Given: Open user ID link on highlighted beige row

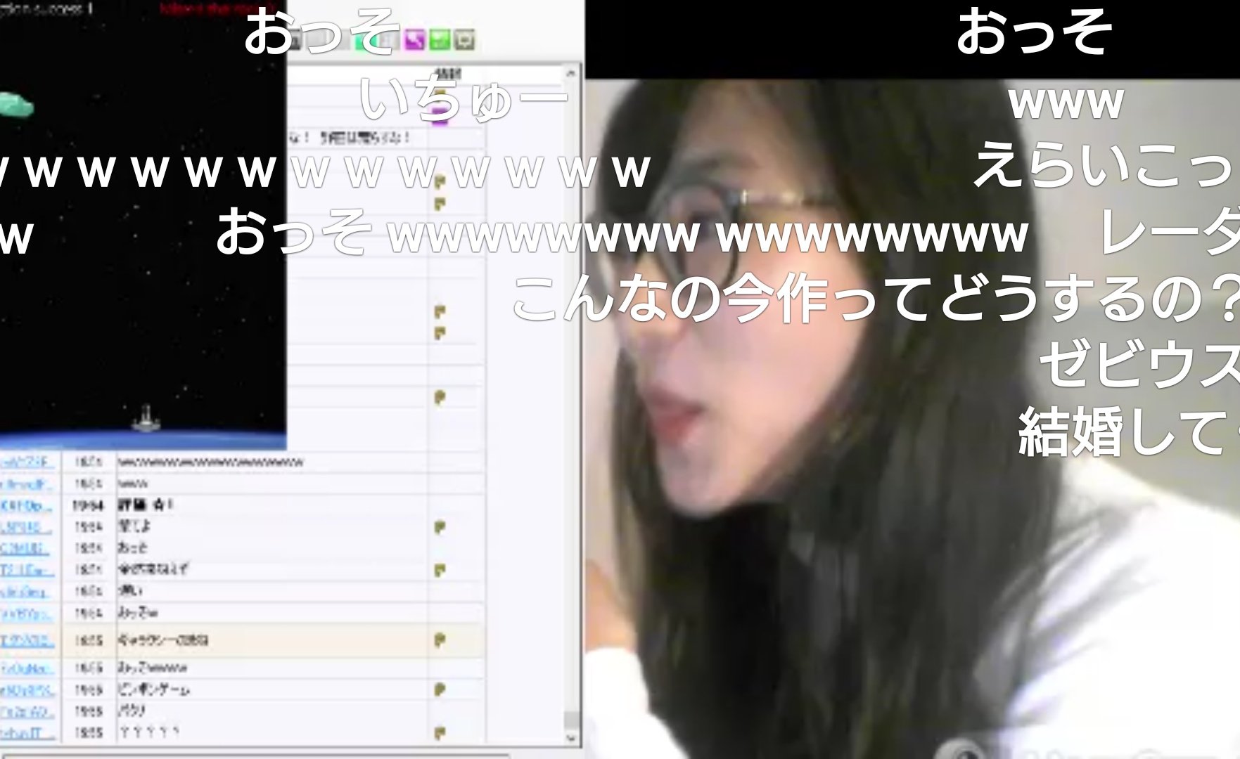Looking at the screenshot, I should [x=27, y=640].
